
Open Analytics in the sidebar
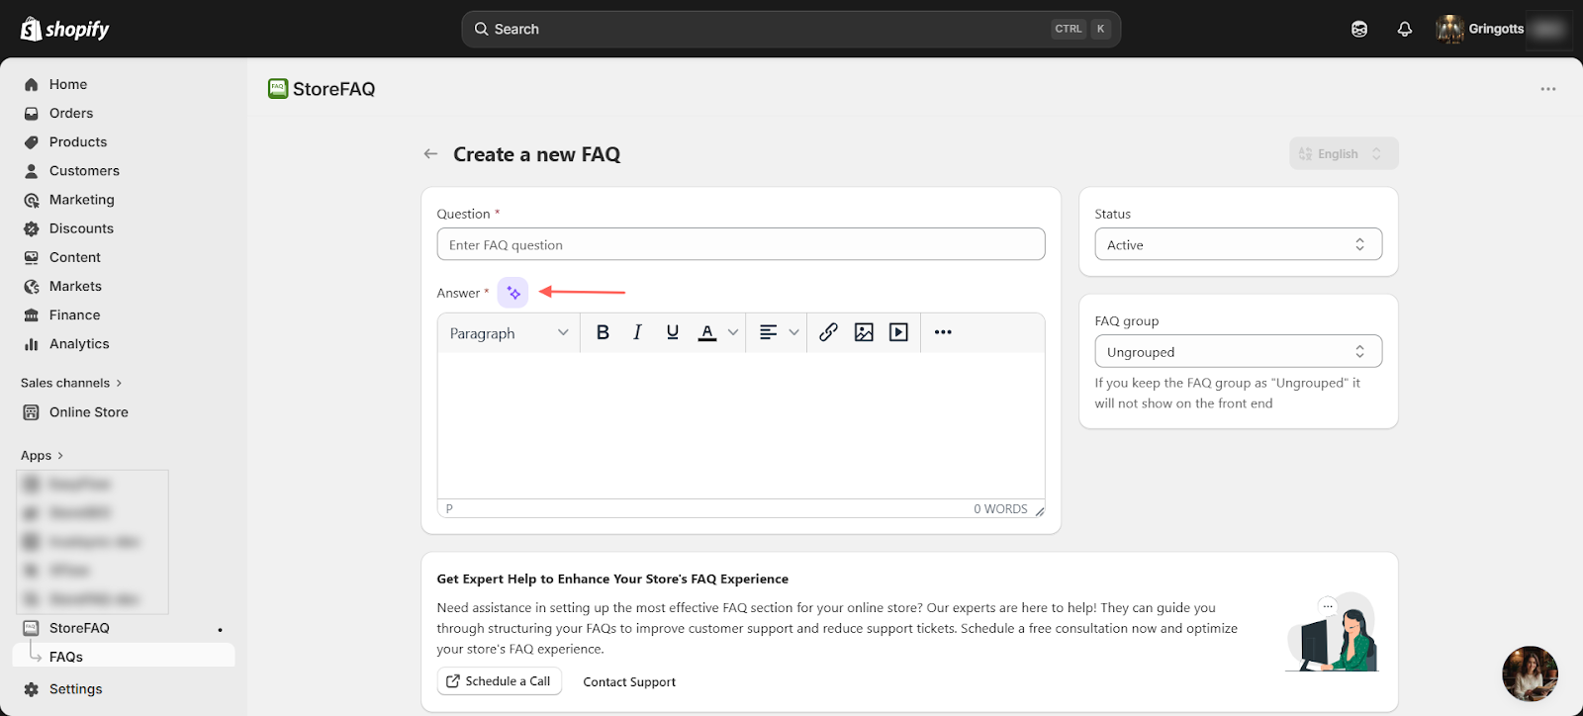(79, 343)
